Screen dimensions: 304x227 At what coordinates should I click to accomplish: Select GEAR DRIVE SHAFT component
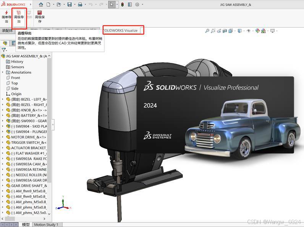[x=26, y=185]
